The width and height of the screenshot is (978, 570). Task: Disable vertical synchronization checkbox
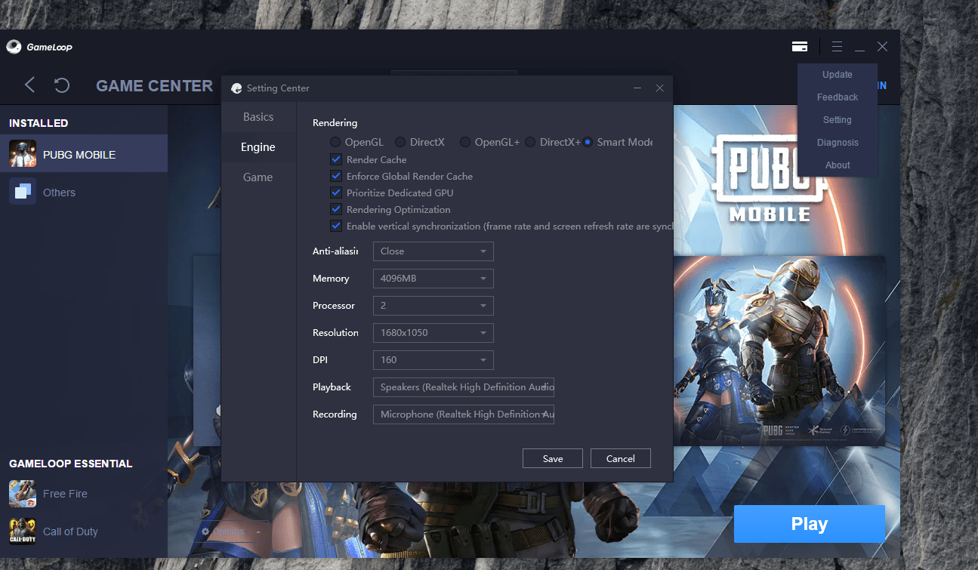336,226
